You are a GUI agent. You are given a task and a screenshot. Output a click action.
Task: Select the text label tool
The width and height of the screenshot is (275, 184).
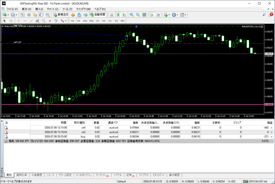50,21
